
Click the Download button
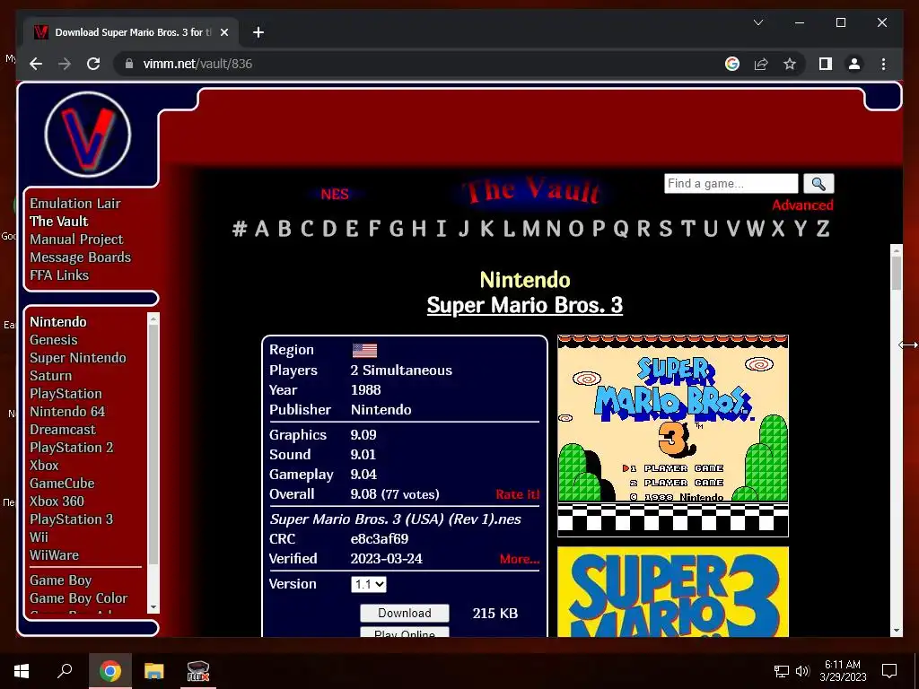(405, 613)
